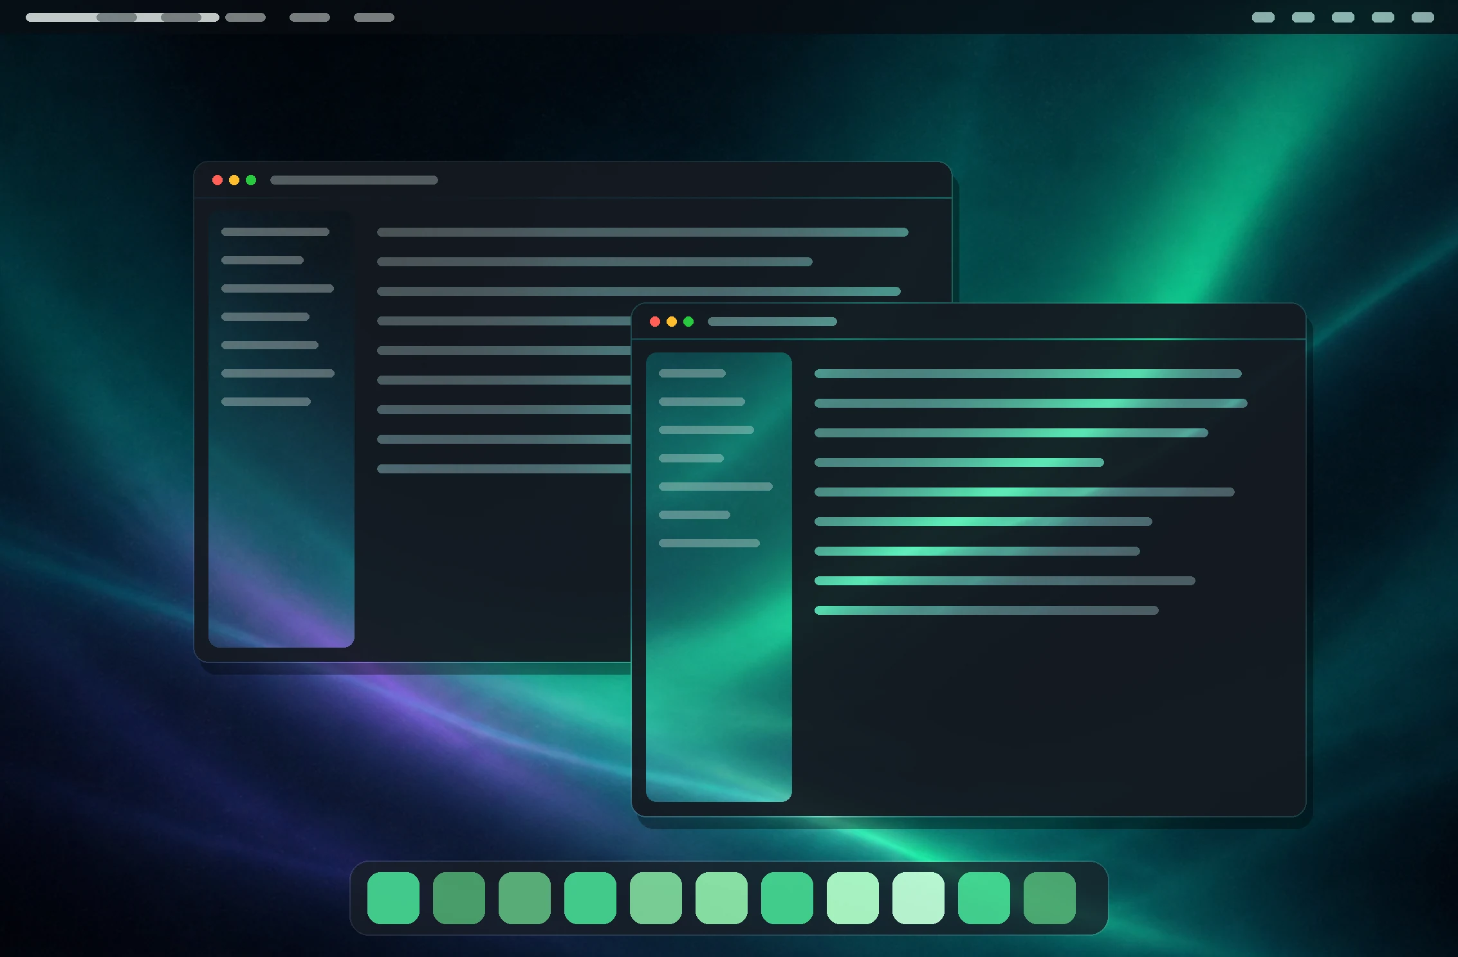Click the last content line in the front window
This screenshot has width=1458, height=957.
coord(986,610)
